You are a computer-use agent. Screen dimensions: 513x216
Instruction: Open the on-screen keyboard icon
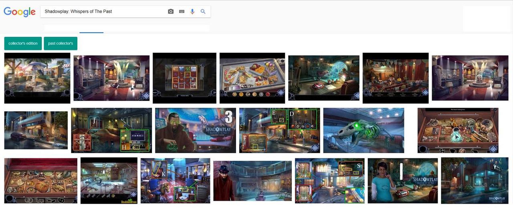182,12
